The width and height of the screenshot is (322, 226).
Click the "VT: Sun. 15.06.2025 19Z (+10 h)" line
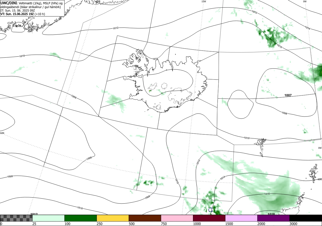[23, 14]
